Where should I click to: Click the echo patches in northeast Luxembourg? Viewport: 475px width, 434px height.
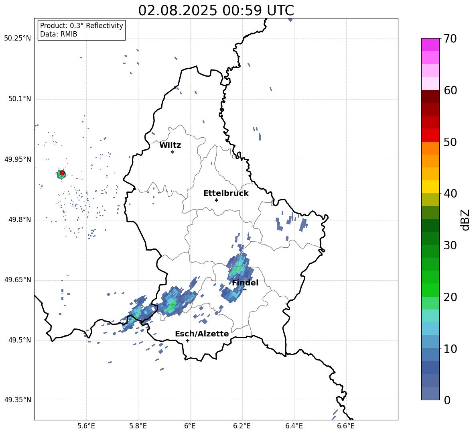click(291, 222)
